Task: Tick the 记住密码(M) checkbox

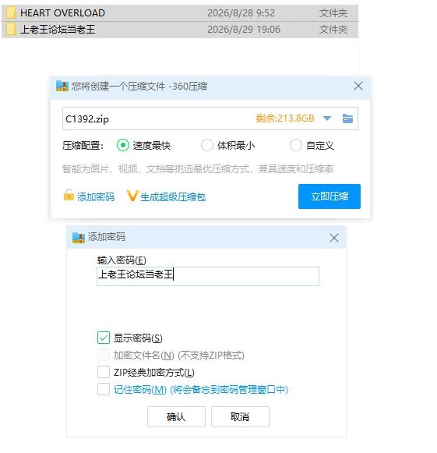Action: pyautogui.click(x=104, y=389)
